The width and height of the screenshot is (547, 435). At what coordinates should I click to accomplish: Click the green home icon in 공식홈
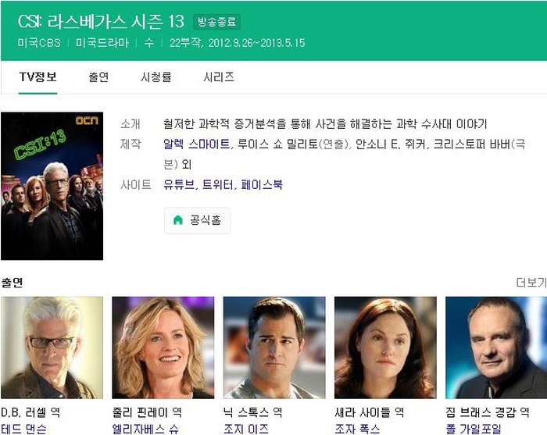[178, 220]
